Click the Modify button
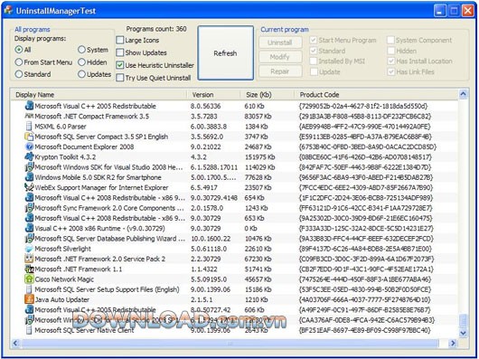Viewport: 479px width, 359px height. click(x=280, y=57)
